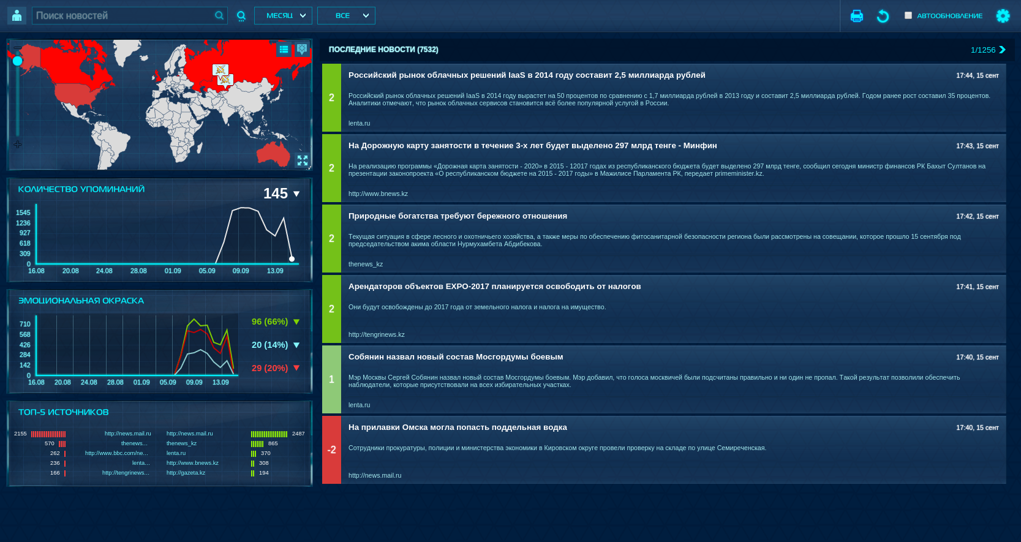Toggle the map markers pin icon
This screenshot has width=1021, height=542.
tap(302, 50)
